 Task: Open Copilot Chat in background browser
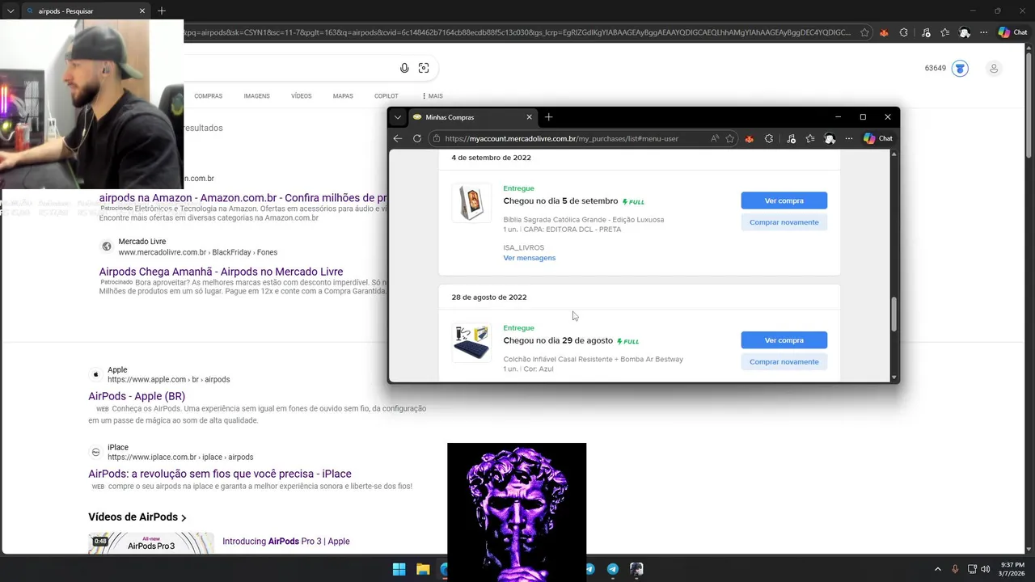click(1013, 32)
